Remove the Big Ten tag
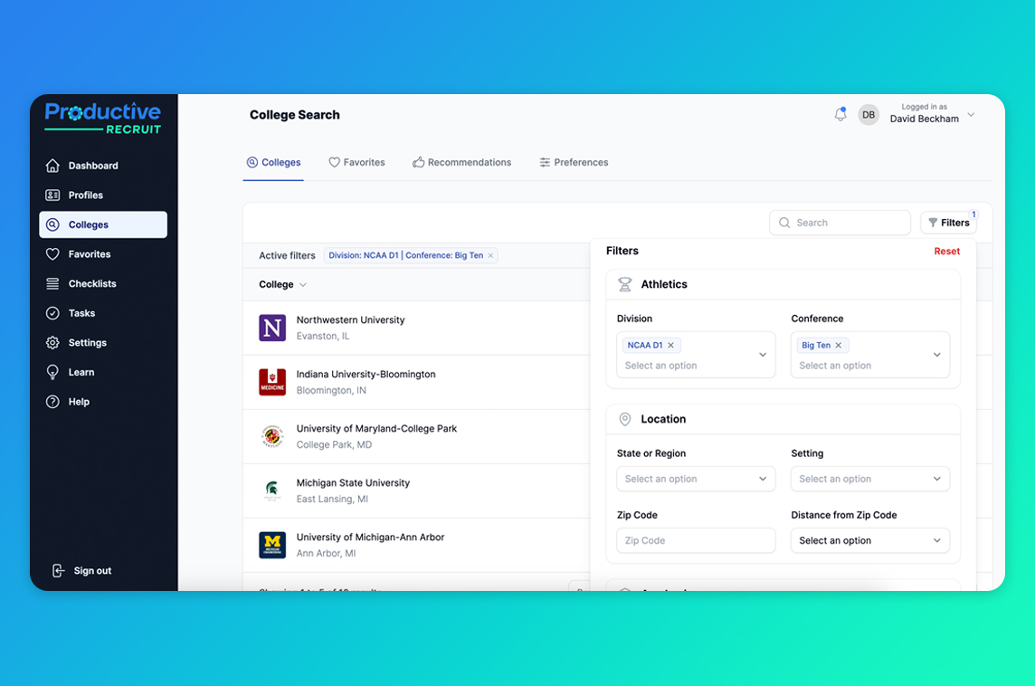The image size is (1035, 686). tap(839, 346)
